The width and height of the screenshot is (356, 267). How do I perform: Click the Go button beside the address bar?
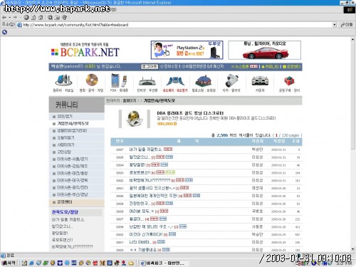347,25
